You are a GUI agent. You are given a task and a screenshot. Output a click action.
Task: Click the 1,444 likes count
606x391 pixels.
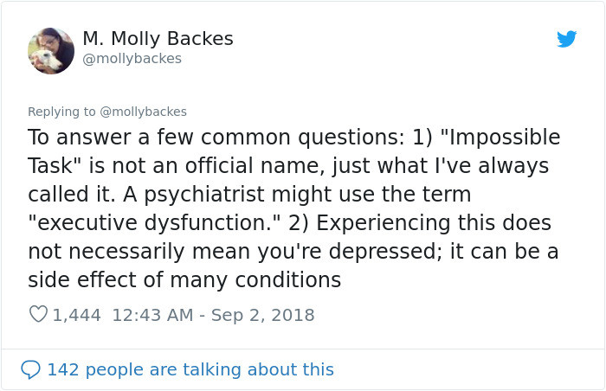(76, 315)
